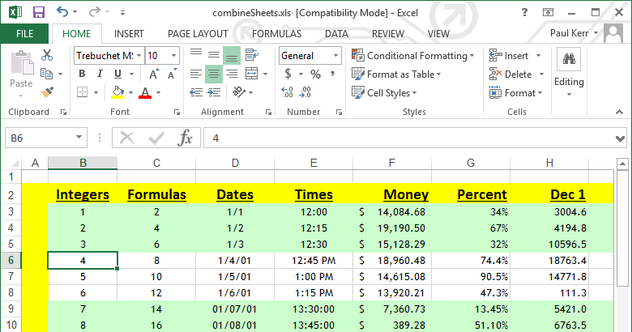Image resolution: width=632 pixels, height=332 pixels.
Task: Increase the indent
Action: point(214,92)
